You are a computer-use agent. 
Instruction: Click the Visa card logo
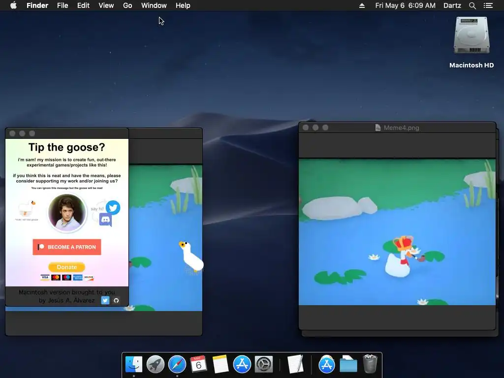(45, 278)
